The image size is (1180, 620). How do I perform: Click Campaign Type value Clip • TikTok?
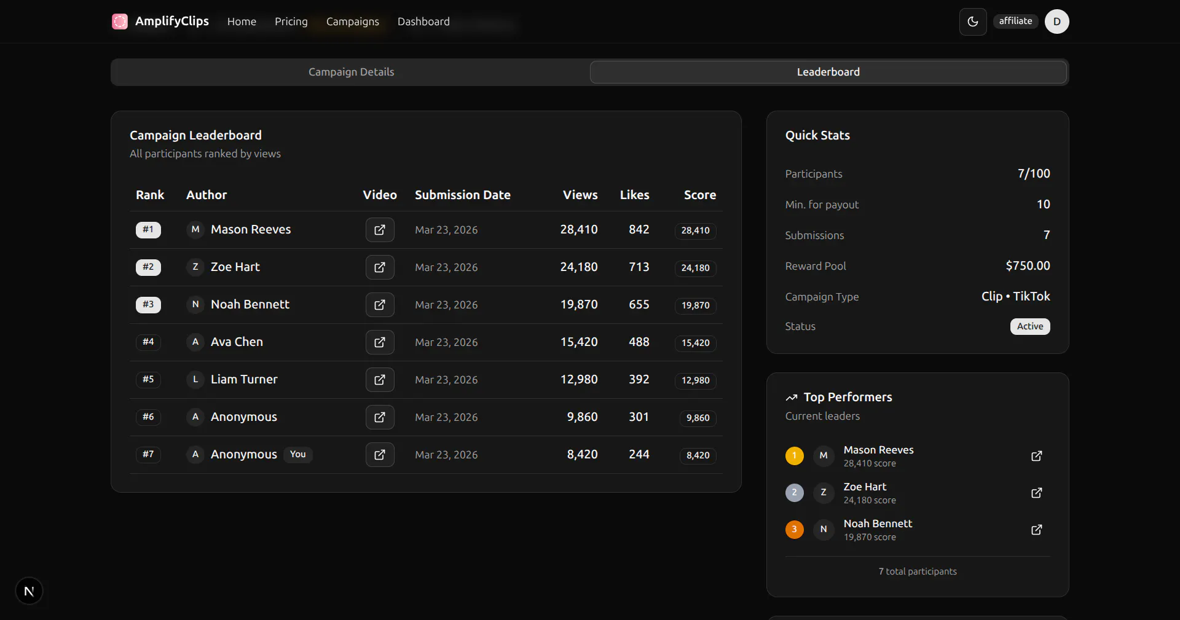click(1015, 297)
